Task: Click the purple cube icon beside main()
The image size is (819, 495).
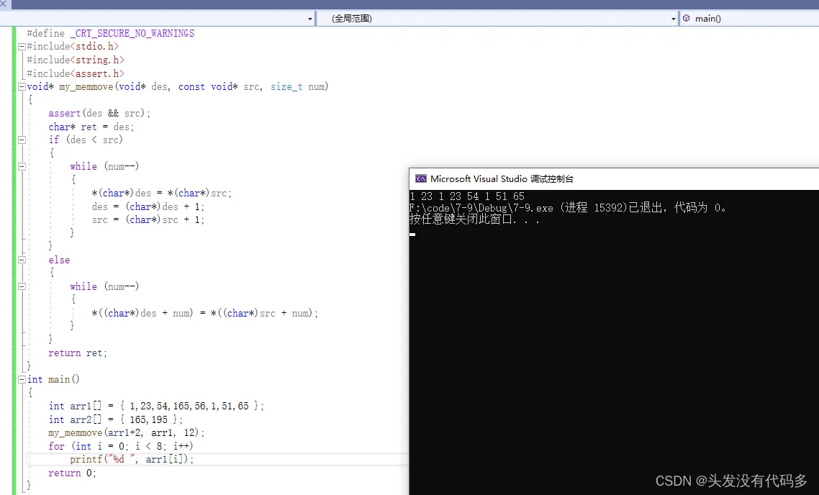Action: pos(687,18)
